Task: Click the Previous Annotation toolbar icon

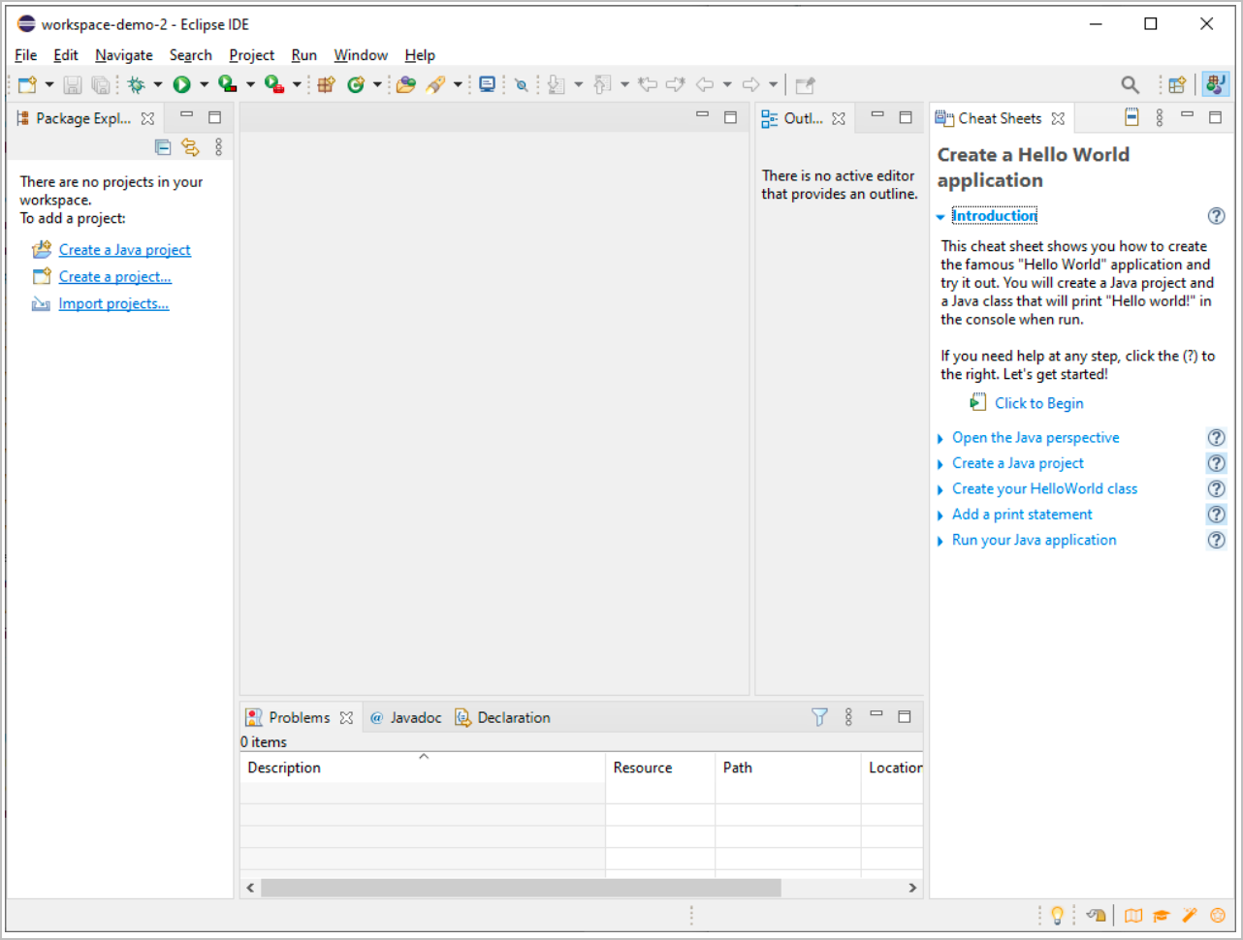Action: 602,85
